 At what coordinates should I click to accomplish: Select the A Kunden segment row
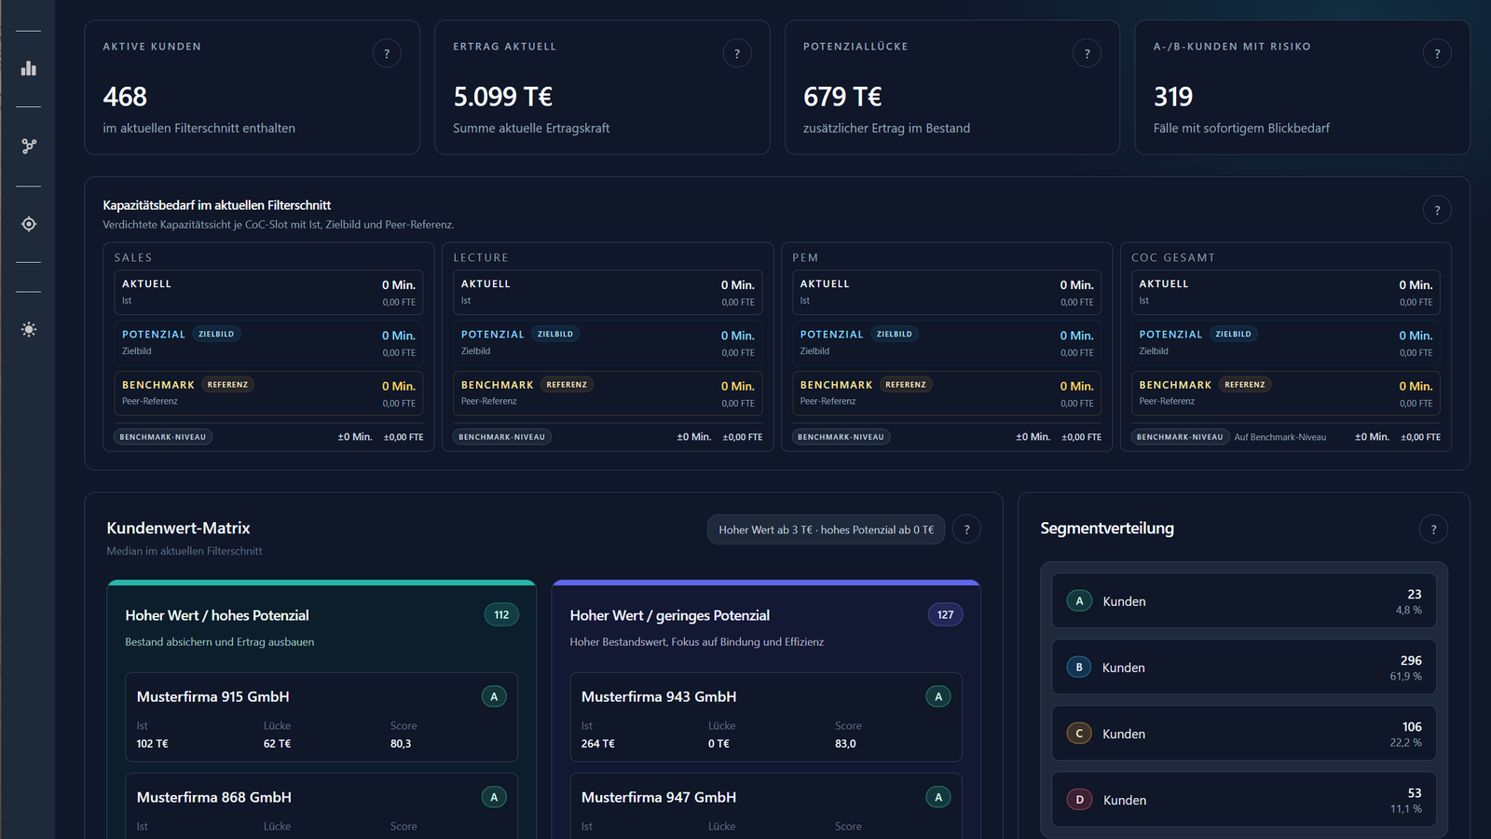point(1244,601)
